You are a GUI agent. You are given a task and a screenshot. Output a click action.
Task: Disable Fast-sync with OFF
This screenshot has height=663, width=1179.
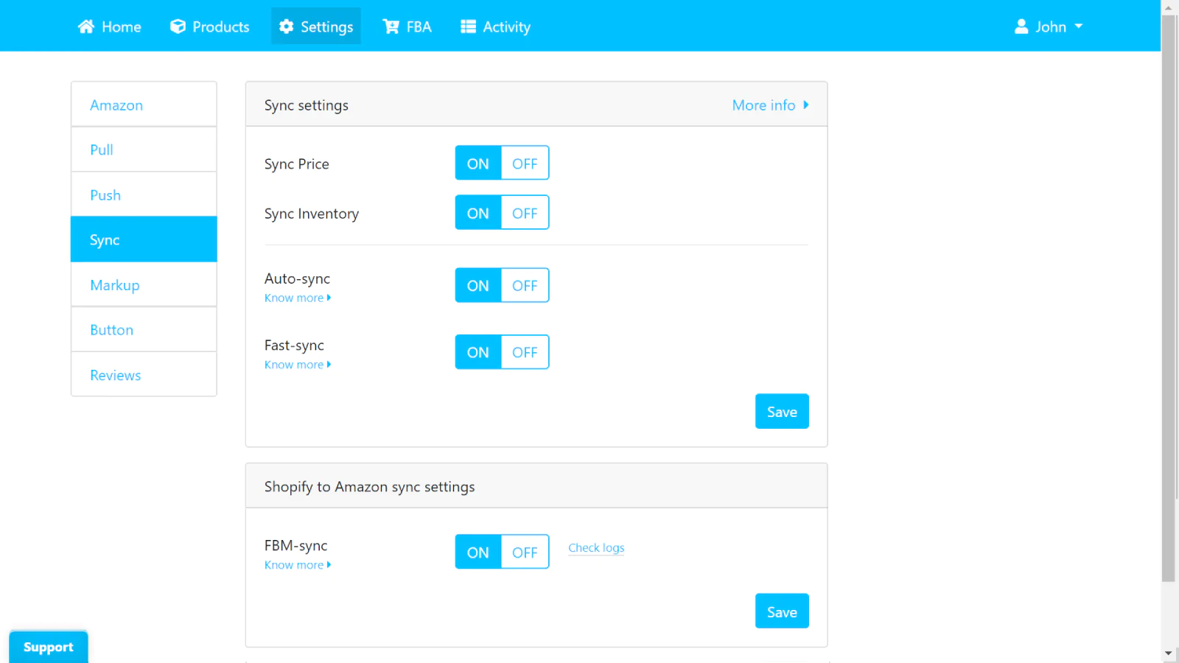tap(525, 352)
